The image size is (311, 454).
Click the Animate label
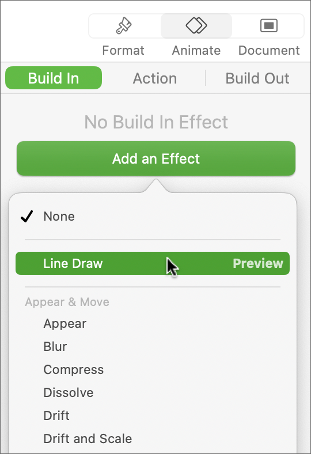pyautogui.click(x=196, y=50)
